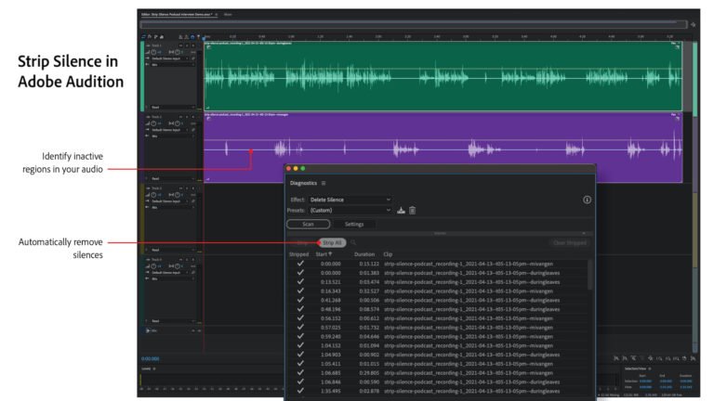Click the zoom navigator bar at the top
Image resolution: width=714 pixels, height=401 pixels.
point(414,24)
